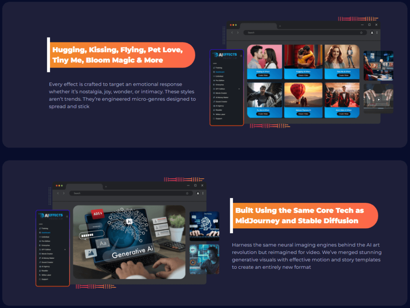Click forward arrow in top mock browser

coord(238,33)
